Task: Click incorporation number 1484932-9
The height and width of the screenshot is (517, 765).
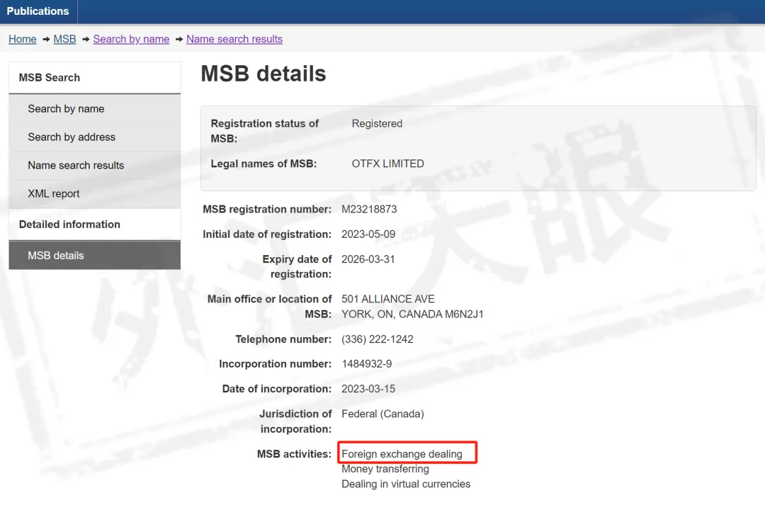Action: click(366, 364)
